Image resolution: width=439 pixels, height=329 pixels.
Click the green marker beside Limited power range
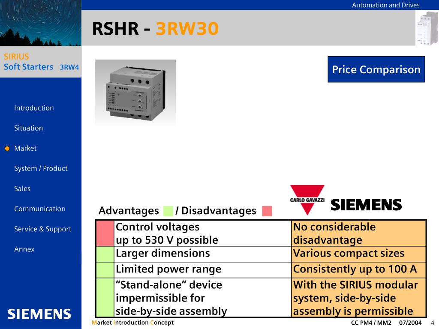(105, 270)
